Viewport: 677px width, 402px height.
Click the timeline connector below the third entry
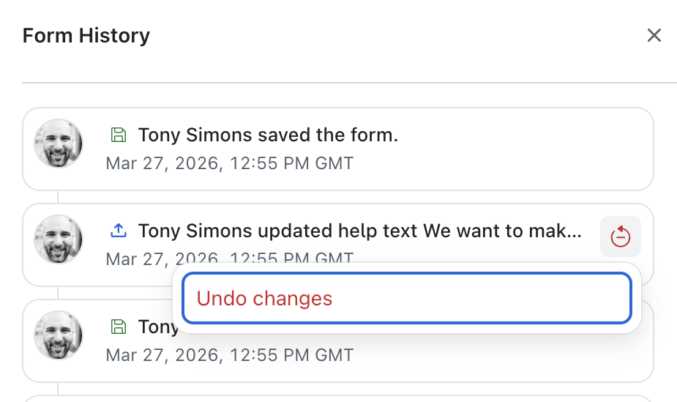tap(58, 389)
